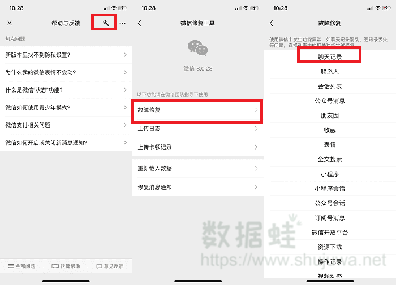Select 小程序会话 repair option
This screenshot has width=396, height=285.
(330, 188)
